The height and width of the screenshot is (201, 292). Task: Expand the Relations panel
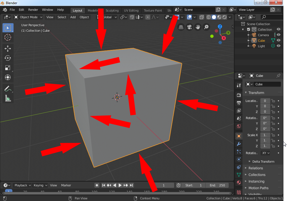click(x=255, y=168)
